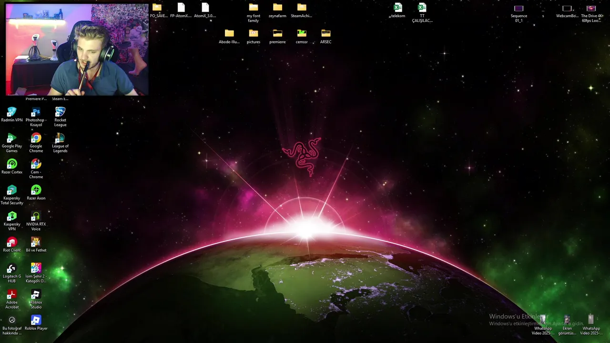Open the Radmin VPN shortcut

point(12,115)
